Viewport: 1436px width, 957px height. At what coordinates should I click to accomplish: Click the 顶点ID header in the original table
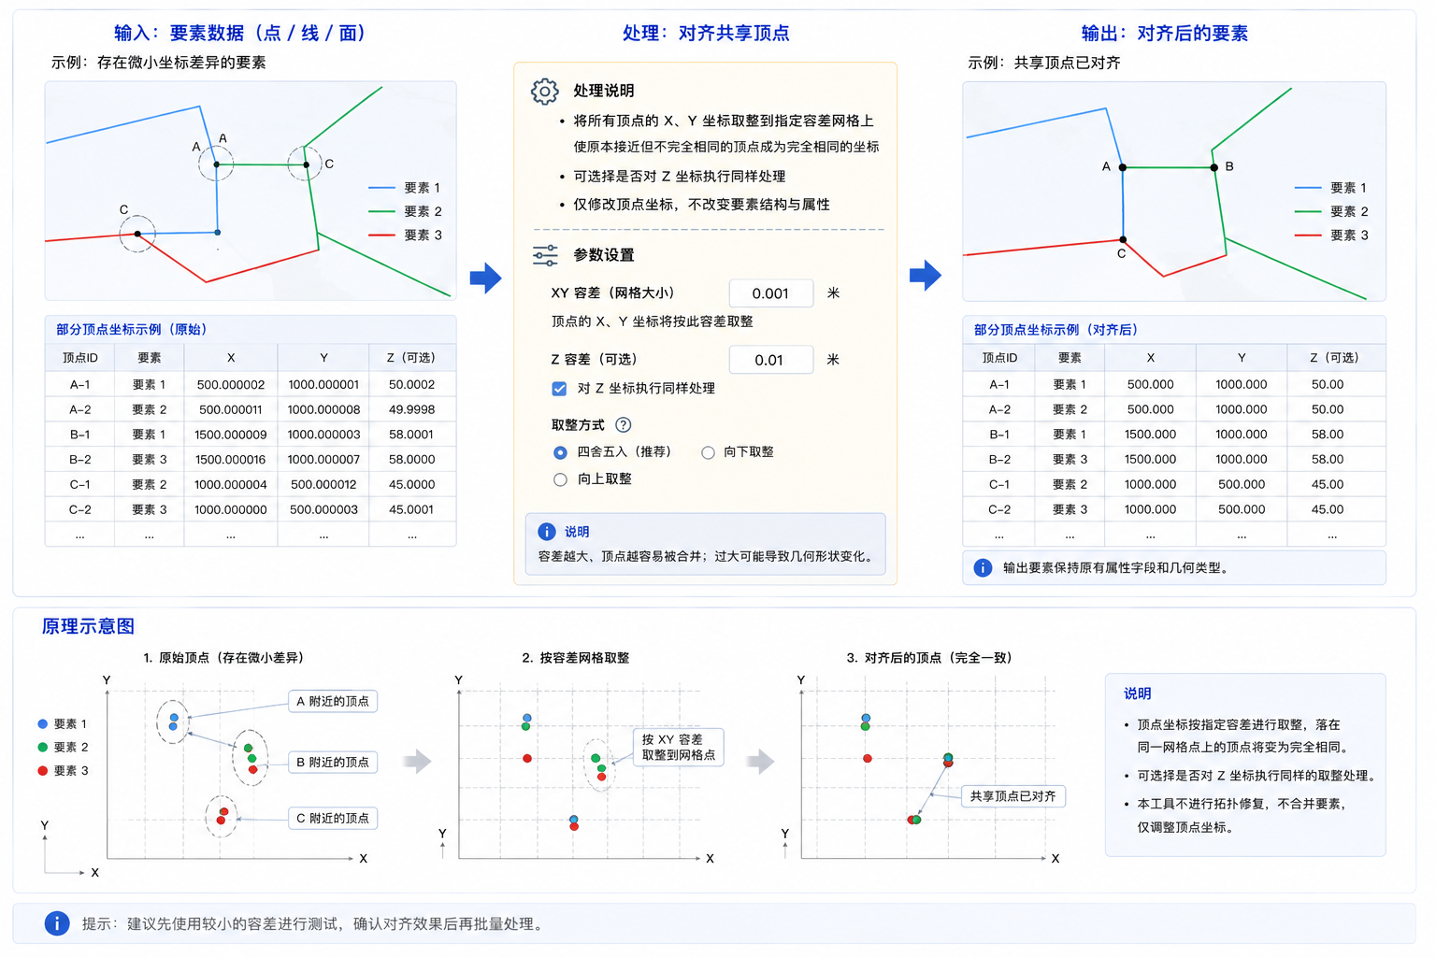coord(80,358)
